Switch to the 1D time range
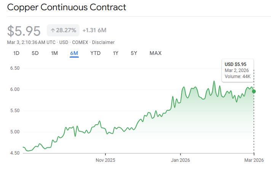 (16, 53)
